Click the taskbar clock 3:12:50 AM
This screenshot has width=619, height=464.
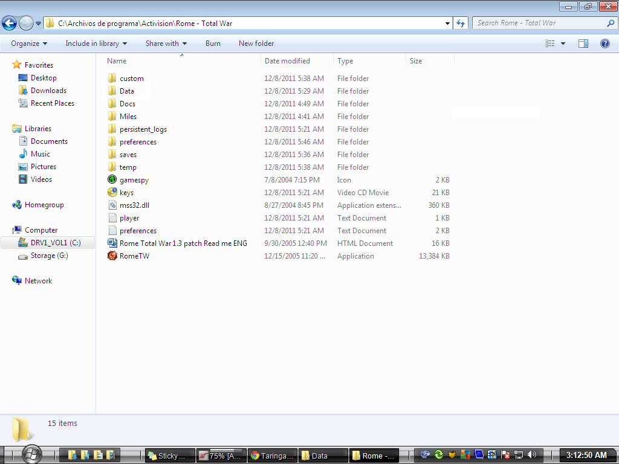(586, 455)
